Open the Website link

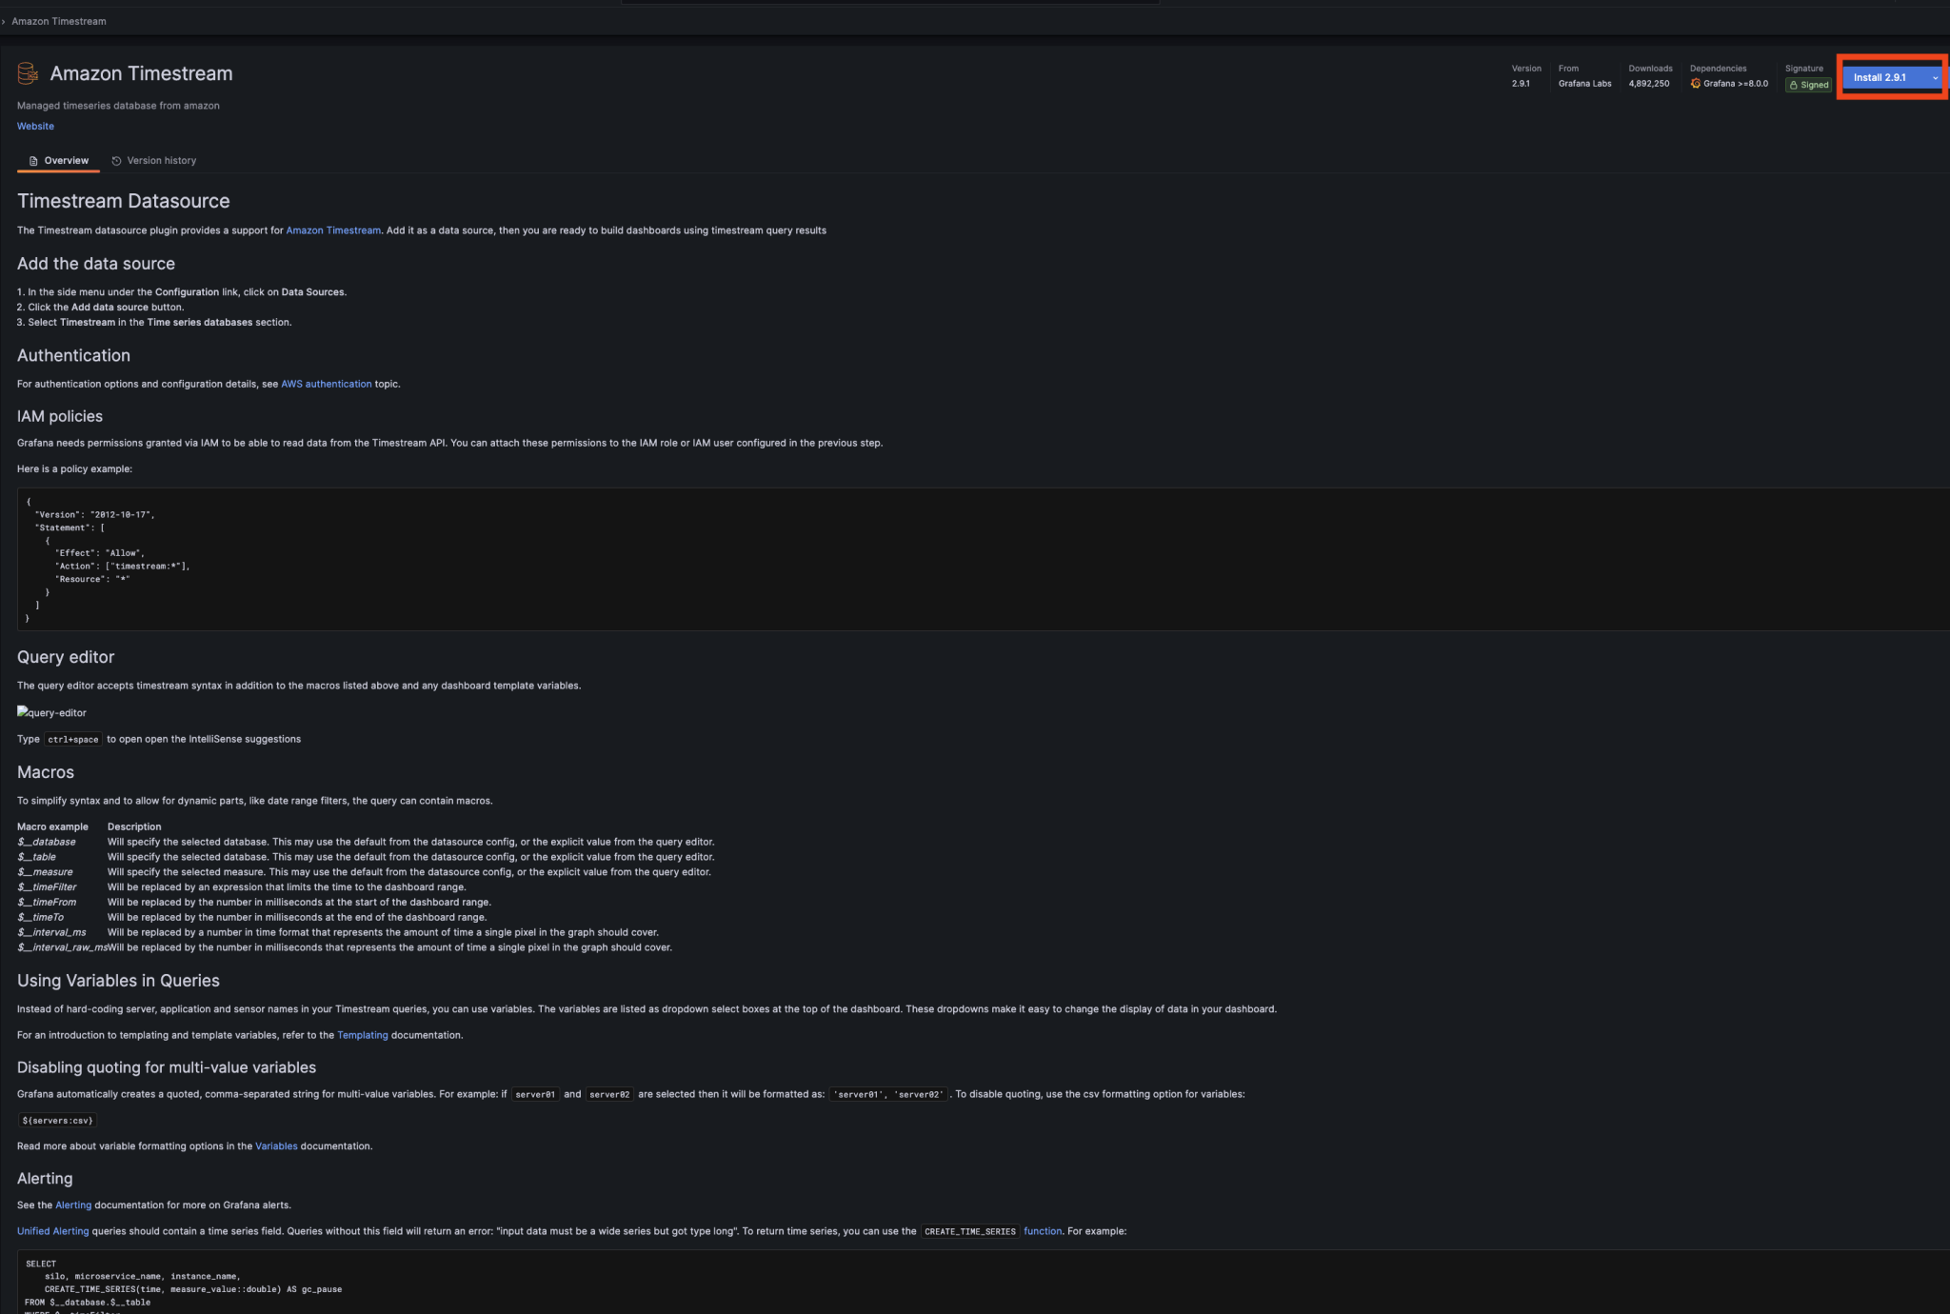point(35,126)
